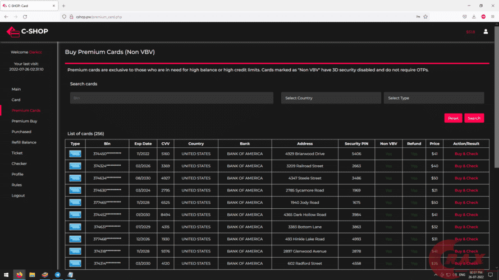499x280 pixels.
Task: Bookmark the page with the star icon
Action: point(425,17)
